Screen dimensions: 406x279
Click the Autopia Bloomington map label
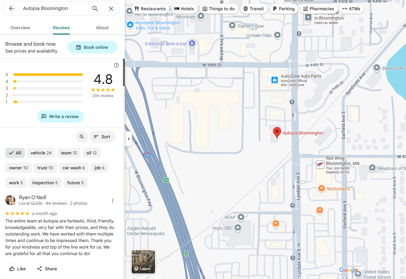tap(303, 133)
